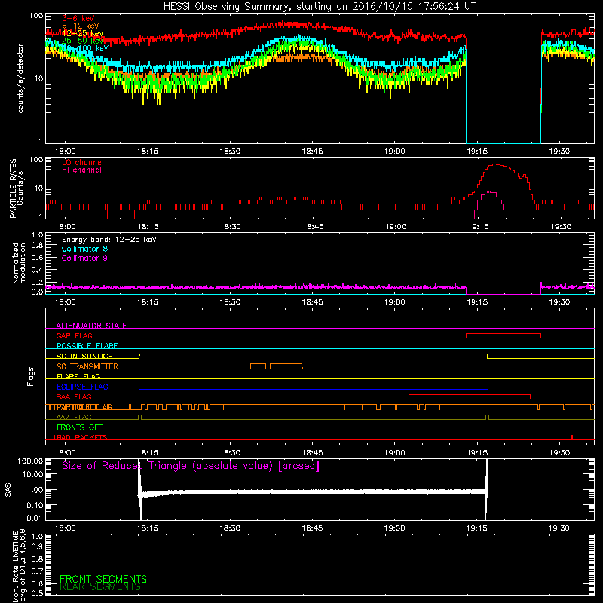
Task: Click the GAP FLAG label
Action: tap(74, 335)
